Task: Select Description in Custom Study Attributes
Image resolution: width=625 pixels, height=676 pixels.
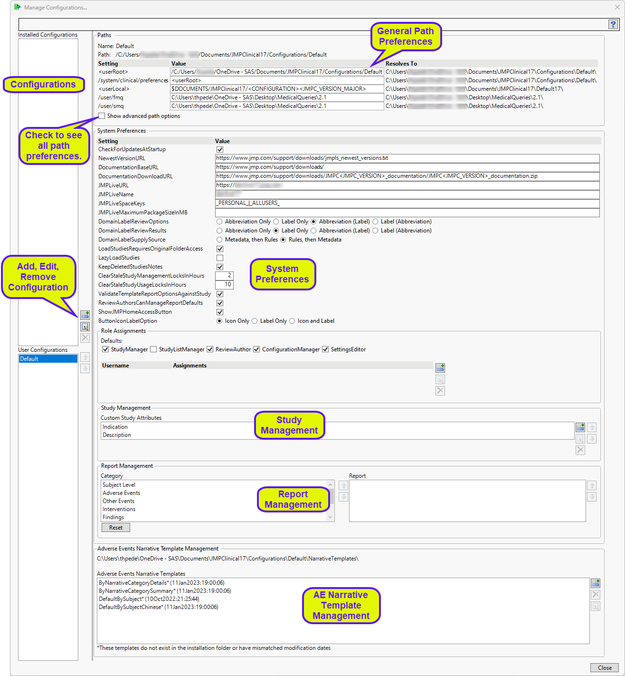Action: point(117,435)
